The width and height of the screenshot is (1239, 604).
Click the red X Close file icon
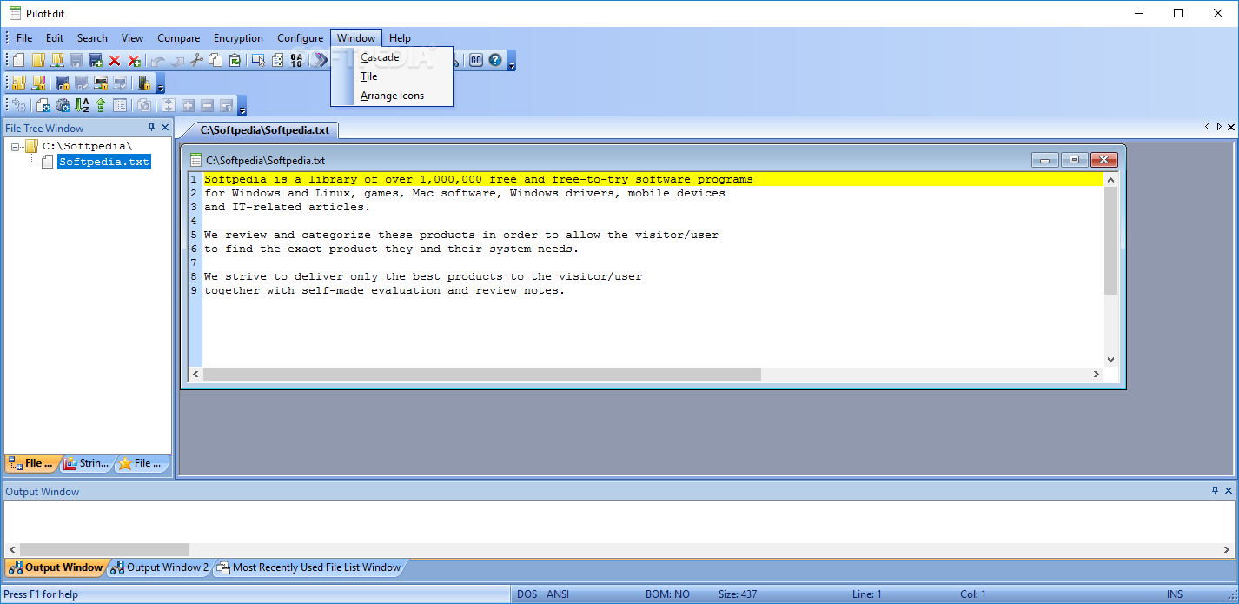115,60
